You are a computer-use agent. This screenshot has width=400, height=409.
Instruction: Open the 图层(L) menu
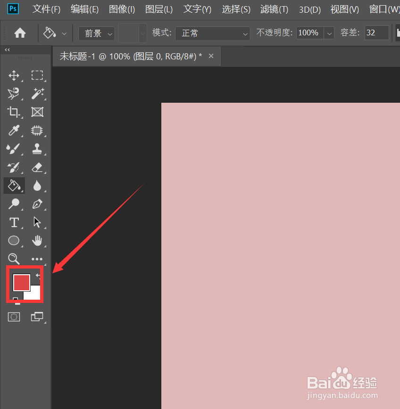159,9
